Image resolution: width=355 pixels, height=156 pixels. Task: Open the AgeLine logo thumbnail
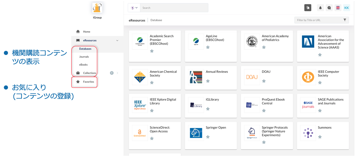[x=196, y=42]
